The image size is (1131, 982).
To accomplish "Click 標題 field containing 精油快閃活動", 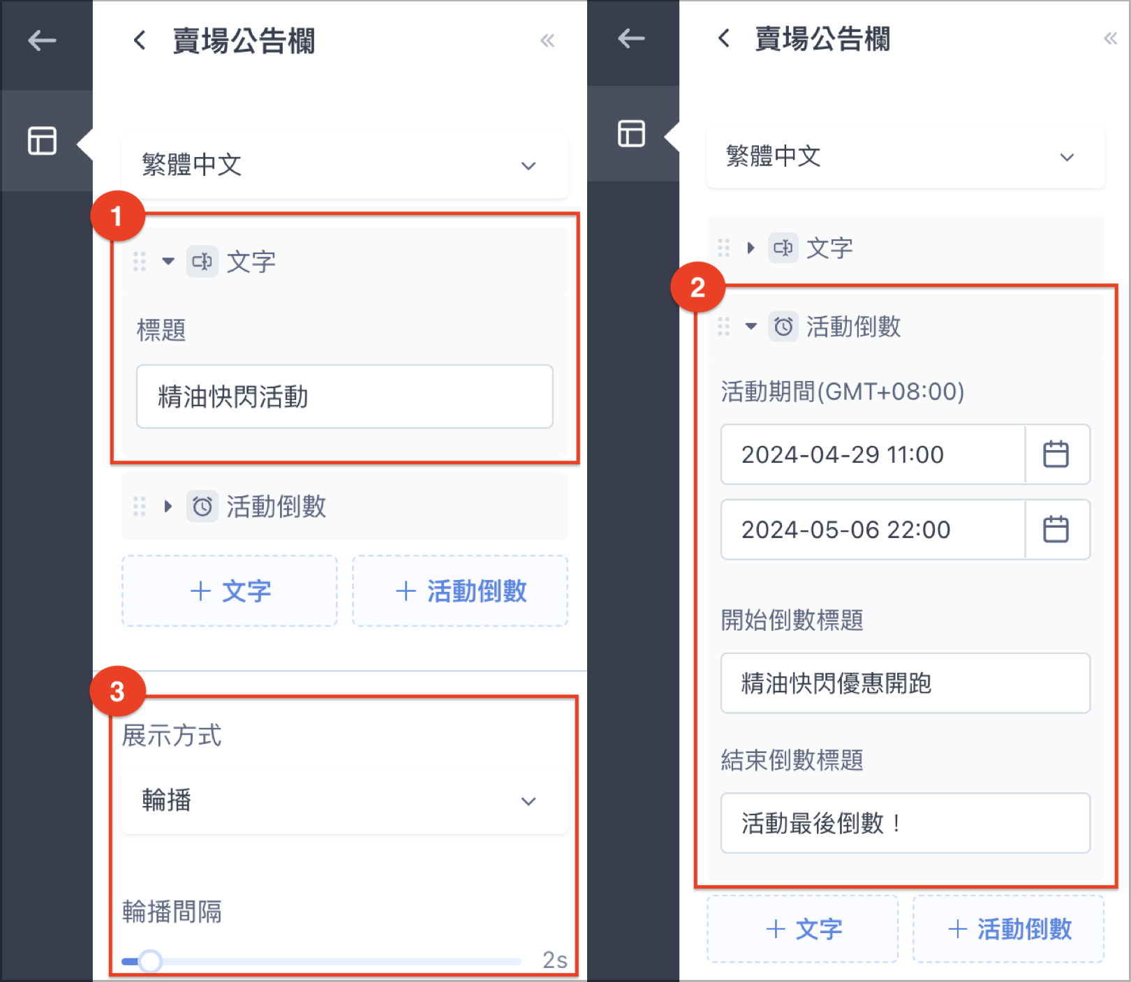I will [345, 396].
